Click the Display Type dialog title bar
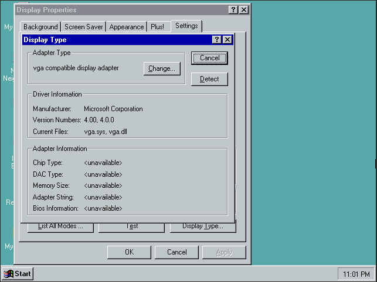Screen dimensions: 377x282 (x=117, y=40)
